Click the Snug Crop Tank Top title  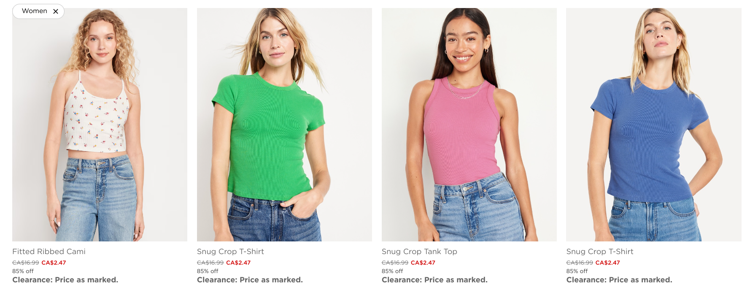coord(419,252)
